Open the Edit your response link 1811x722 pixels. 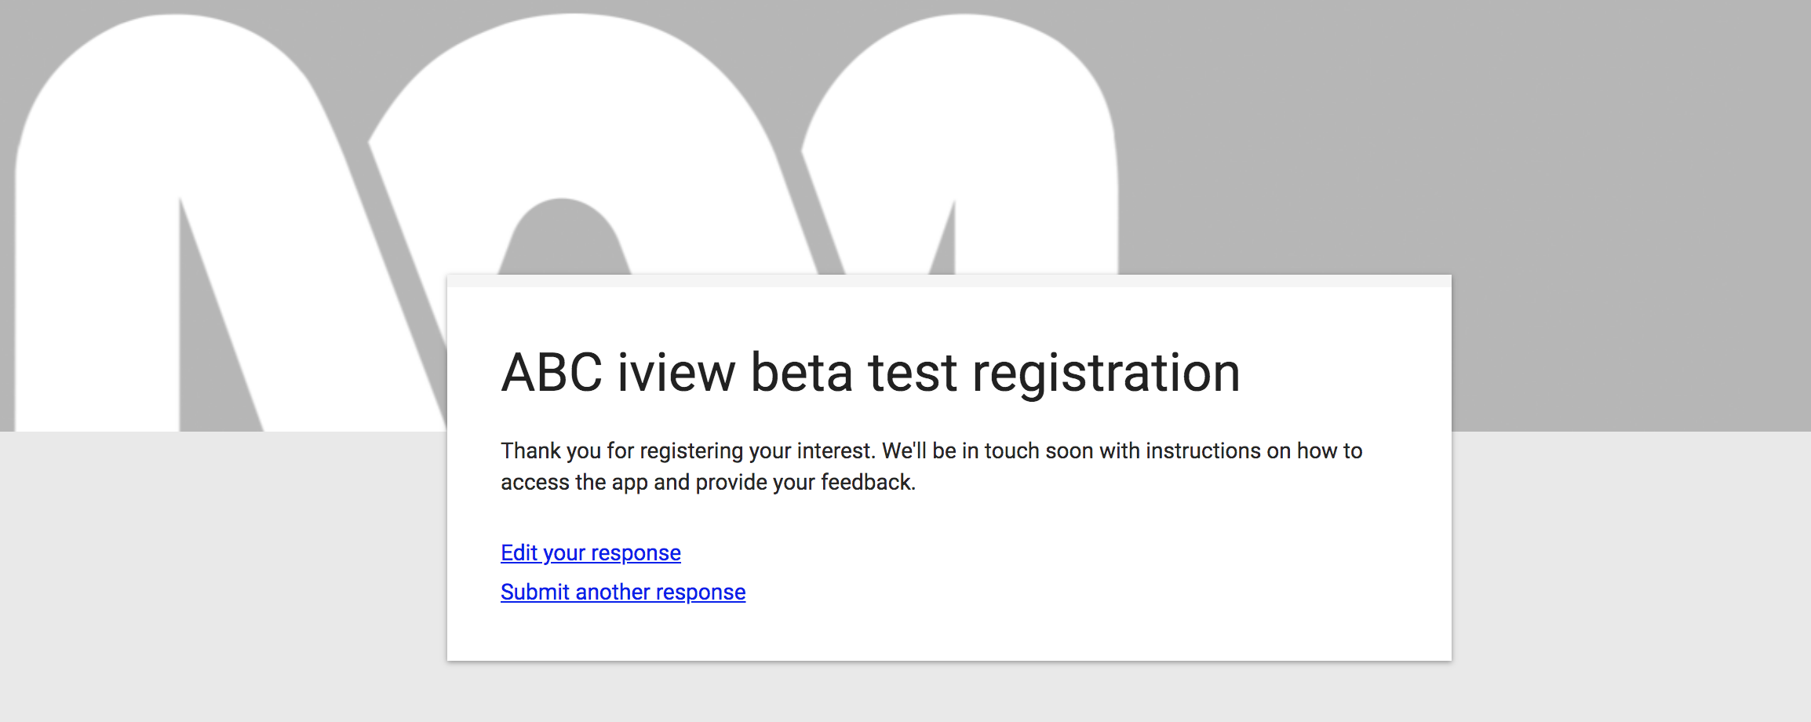[591, 553]
